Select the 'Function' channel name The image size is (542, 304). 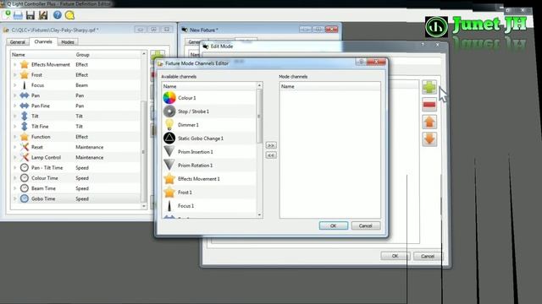pyautogui.click(x=41, y=137)
